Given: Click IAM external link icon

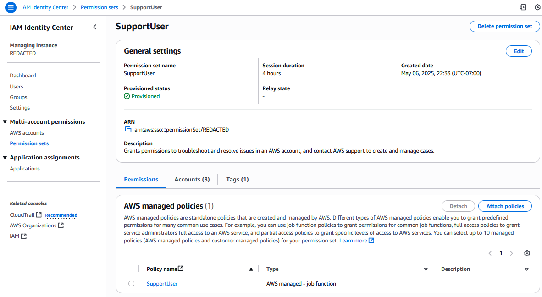Looking at the screenshot, I should 23,236.
